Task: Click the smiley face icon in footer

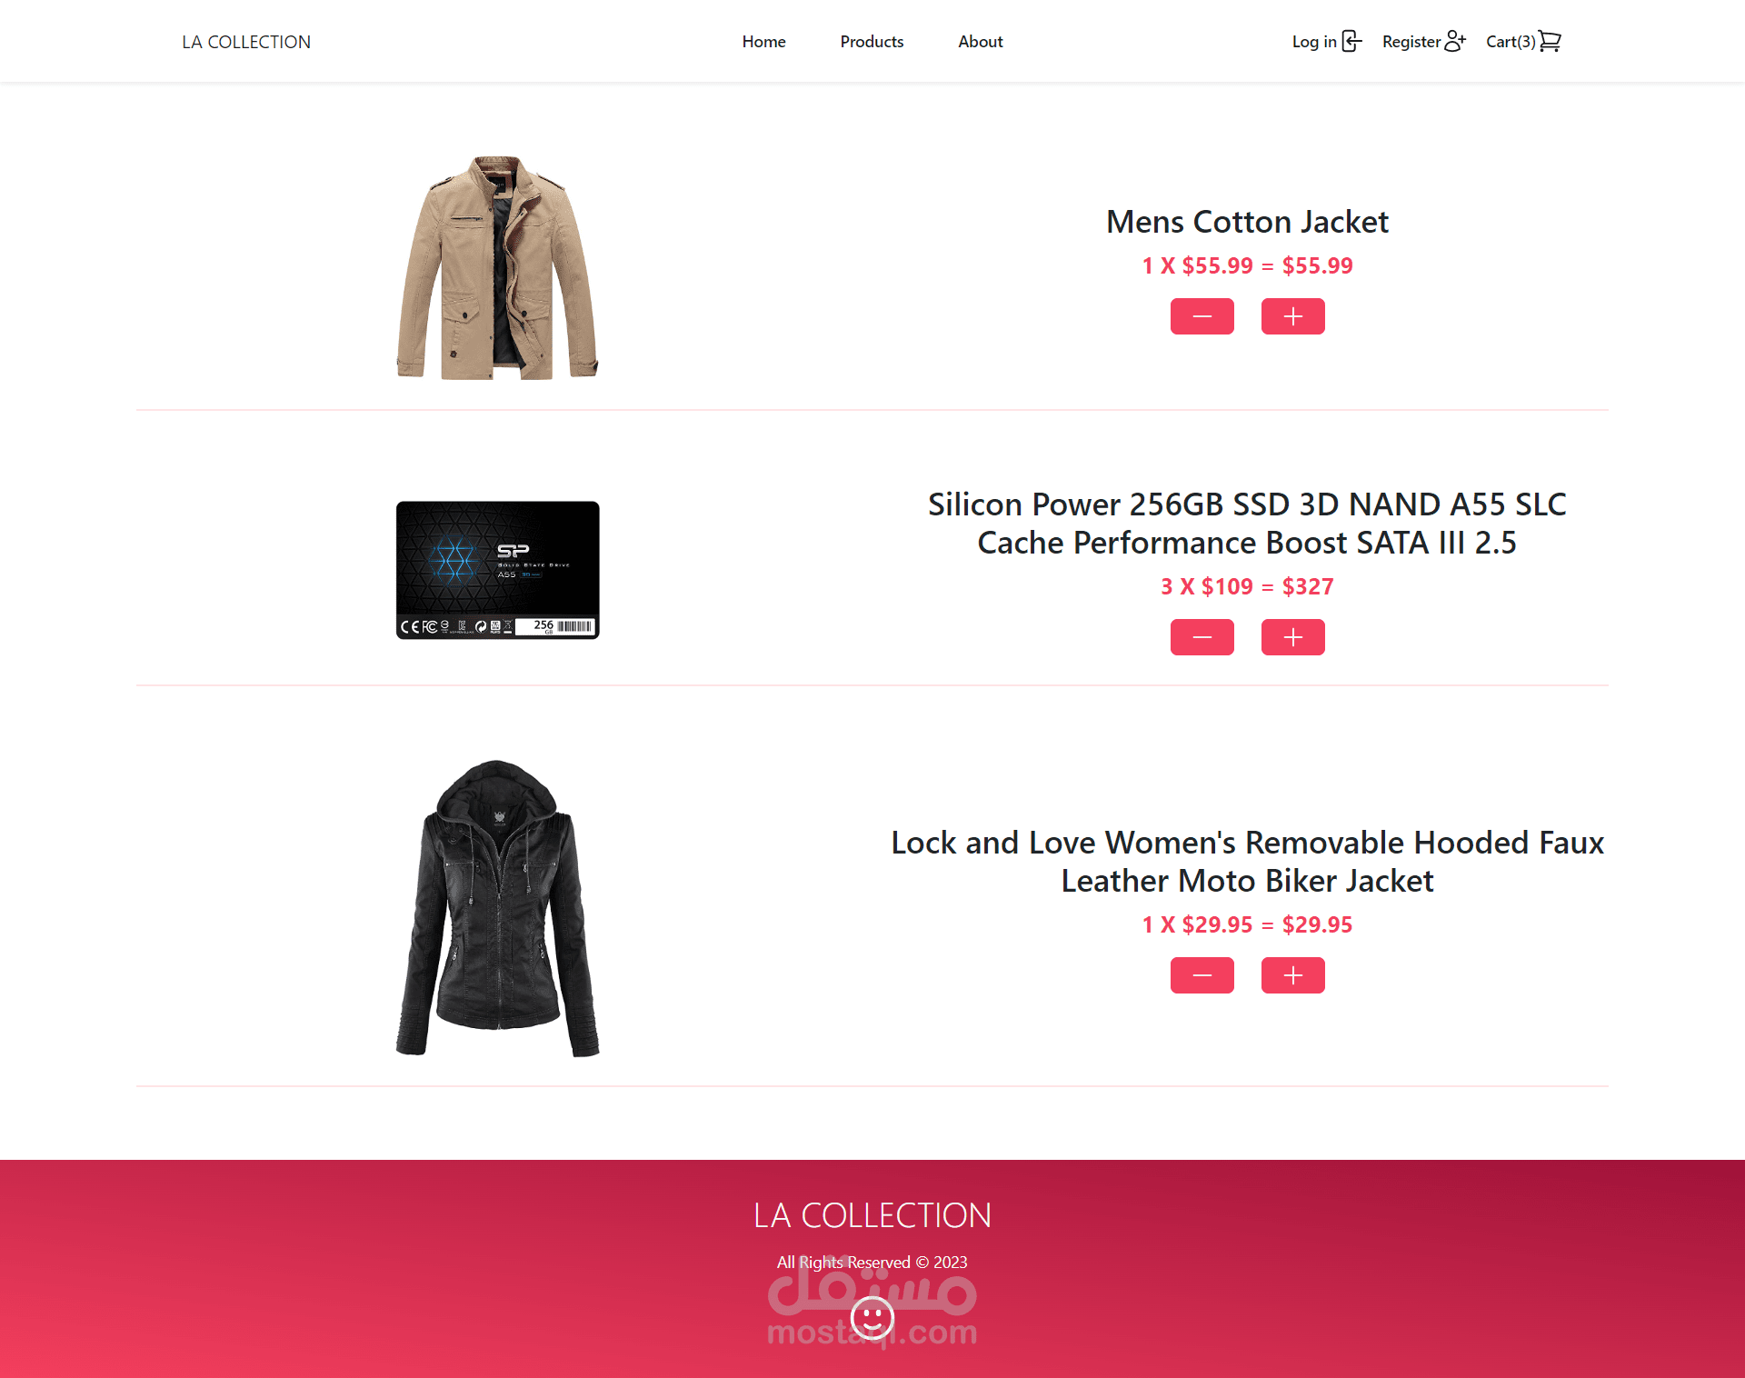Action: click(872, 1317)
